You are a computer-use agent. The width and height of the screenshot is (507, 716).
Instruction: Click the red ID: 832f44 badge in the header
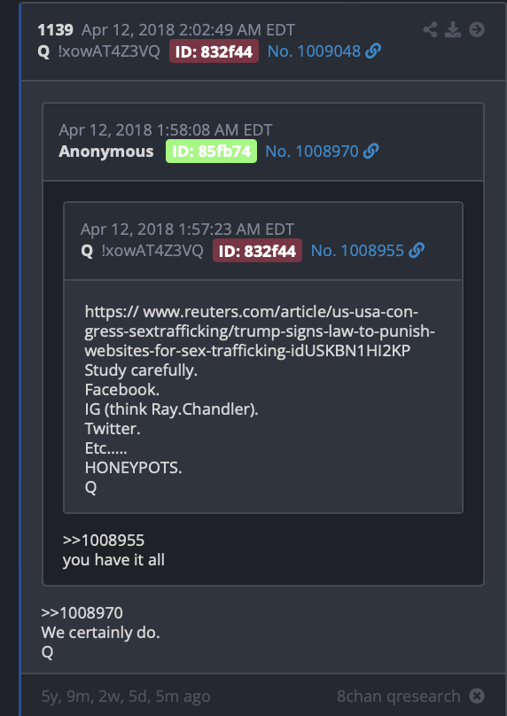click(x=214, y=51)
